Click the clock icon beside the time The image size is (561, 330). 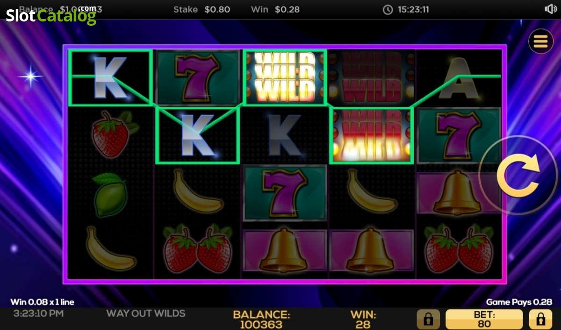pyautogui.click(x=388, y=10)
